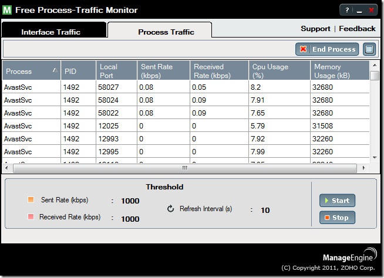Click the pink Received Rate color swatch
This screenshot has height=278, width=384.
tap(31, 217)
